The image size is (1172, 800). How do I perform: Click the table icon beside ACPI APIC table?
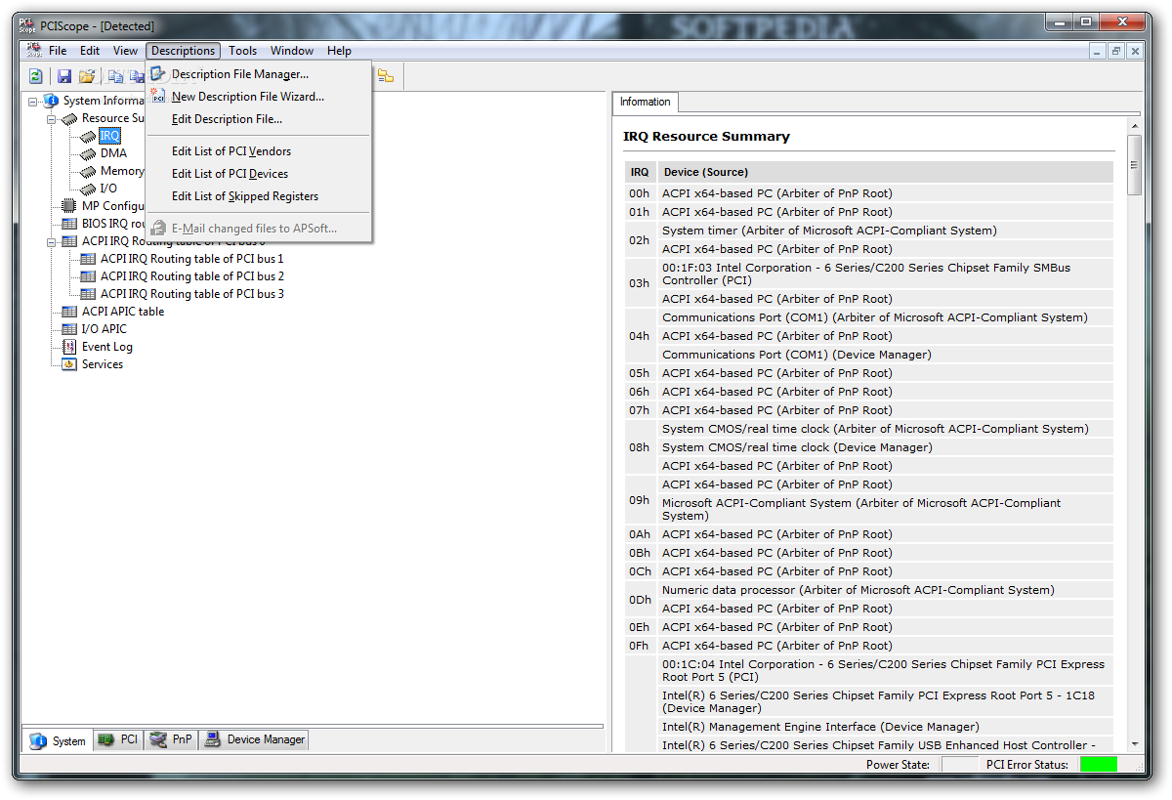69,312
